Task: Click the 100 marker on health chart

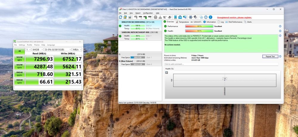Action: [225, 78]
